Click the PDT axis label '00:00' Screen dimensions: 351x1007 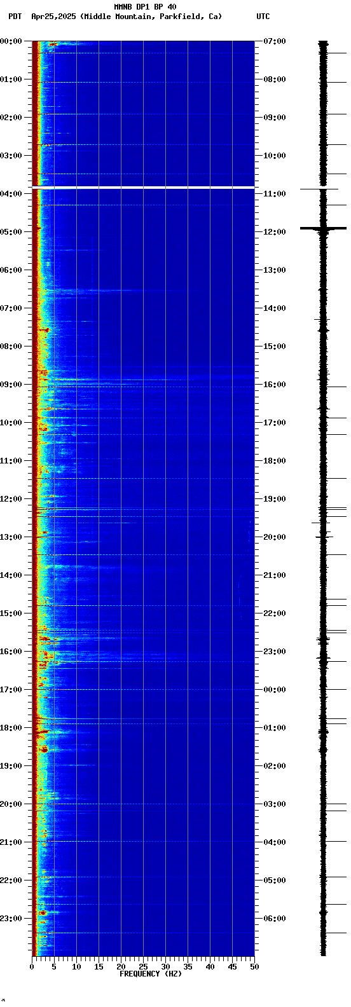(11, 41)
